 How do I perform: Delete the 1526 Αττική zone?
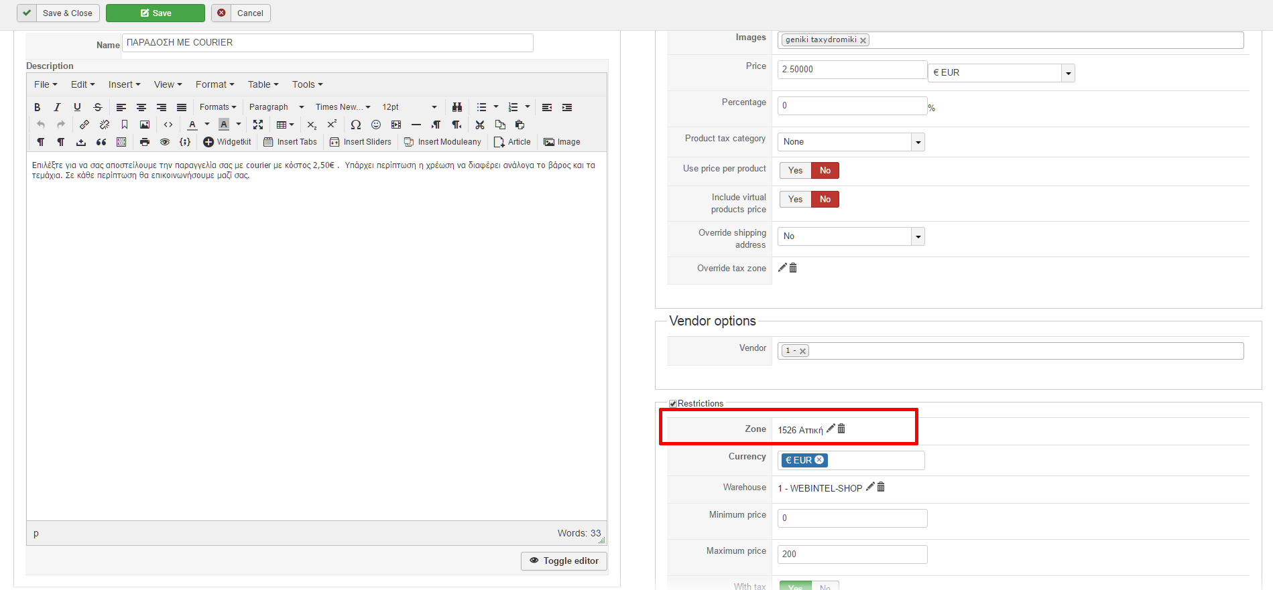(x=841, y=429)
